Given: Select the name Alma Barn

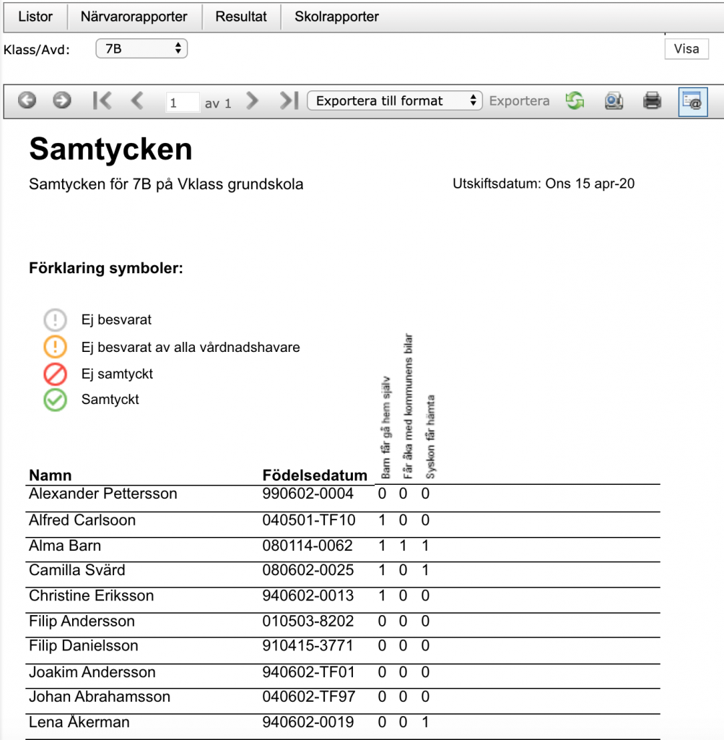Looking at the screenshot, I should click(x=65, y=546).
